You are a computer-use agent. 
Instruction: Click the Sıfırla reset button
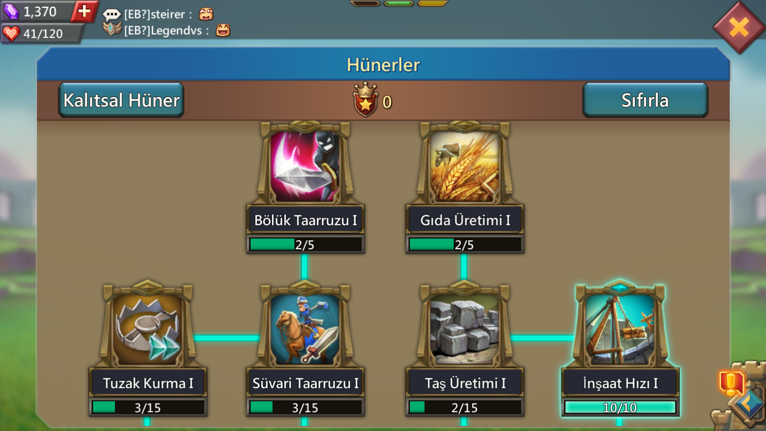pos(645,100)
